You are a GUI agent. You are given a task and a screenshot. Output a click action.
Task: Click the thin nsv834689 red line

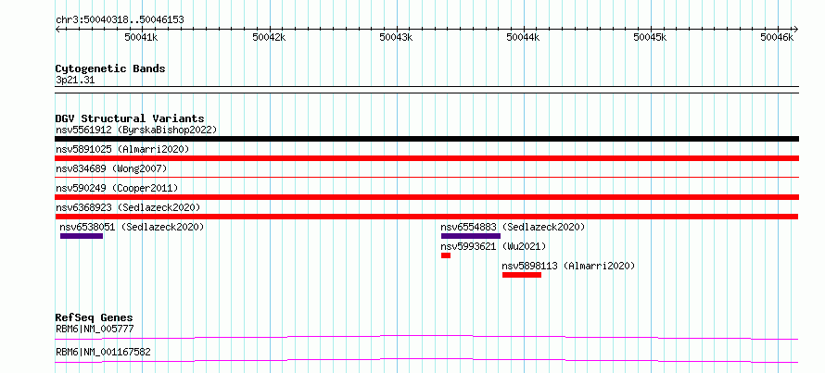pyautogui.click(x=426, y=178)
